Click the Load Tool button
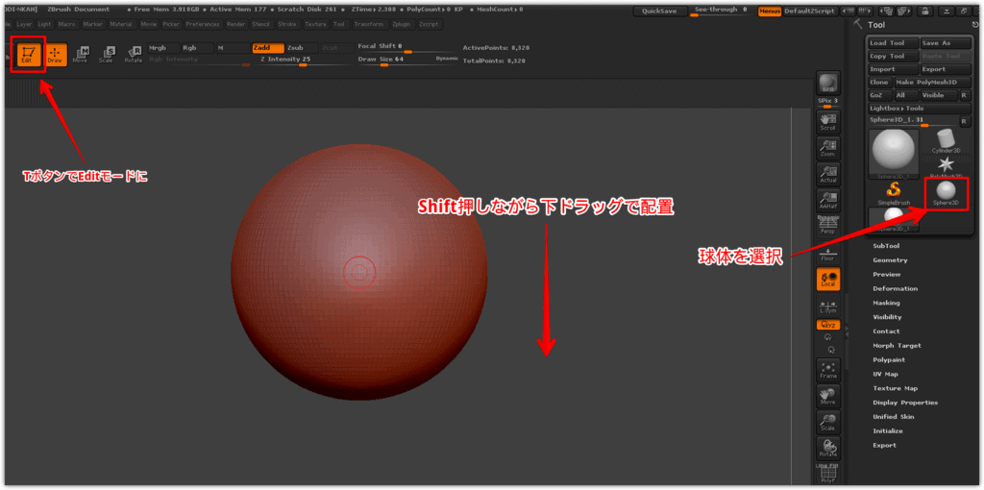This screenshot has height=490, width=984. tap(890, 43)
